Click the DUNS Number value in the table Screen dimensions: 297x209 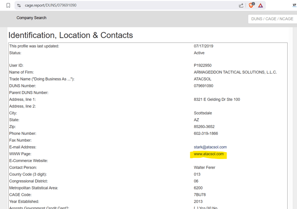click(204, 86)
